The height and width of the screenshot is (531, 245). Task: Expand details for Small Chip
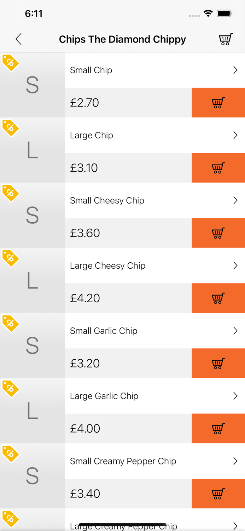pos(235,70)
